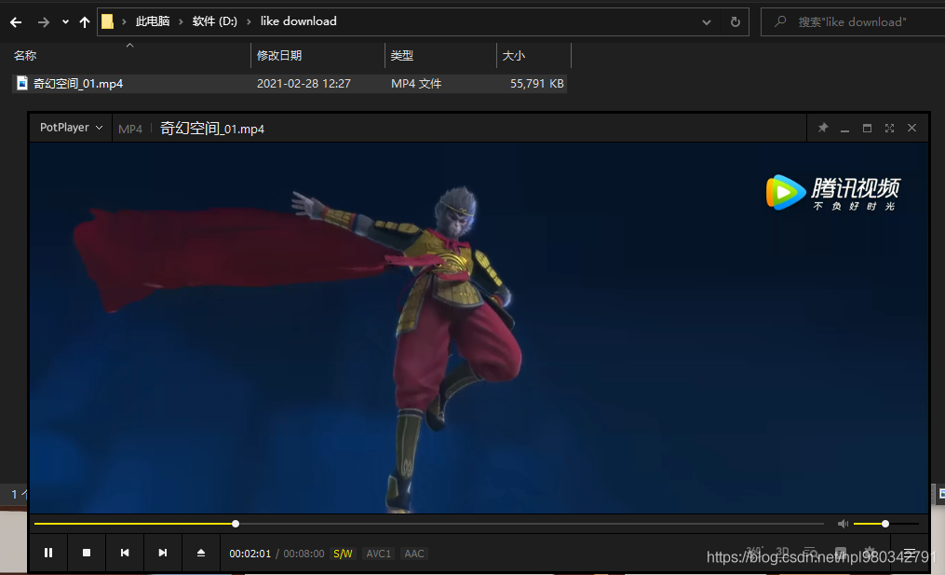The width and height of the screenshot is (945, 575).
Task: Refresh the like download folder
Action: [x=736, y=22]
